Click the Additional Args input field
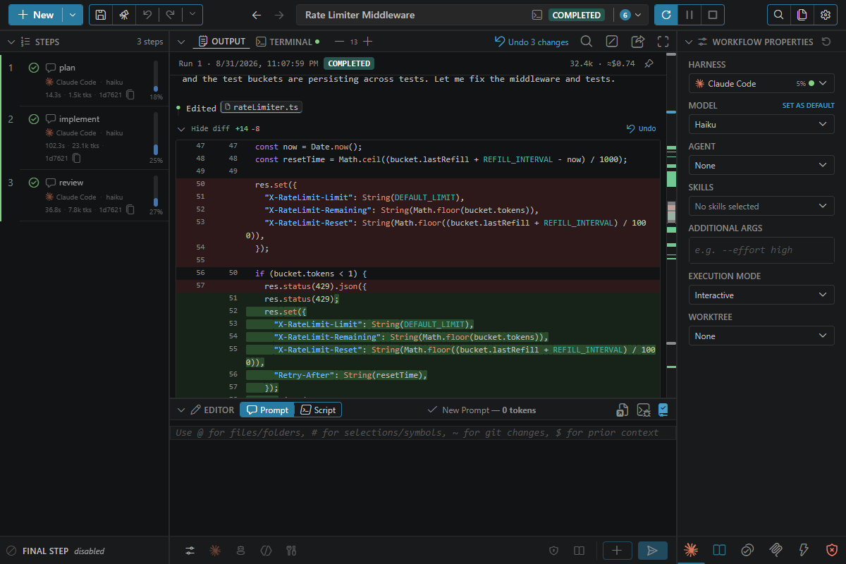The width and height of the screenshot is (846, 564). click(761, 250)
